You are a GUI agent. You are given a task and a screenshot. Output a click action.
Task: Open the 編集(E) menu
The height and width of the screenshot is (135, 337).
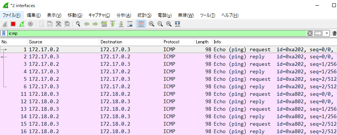tap(34, 15)
